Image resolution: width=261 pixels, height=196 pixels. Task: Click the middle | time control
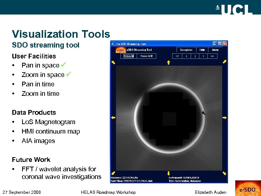[x=195, y=56]
